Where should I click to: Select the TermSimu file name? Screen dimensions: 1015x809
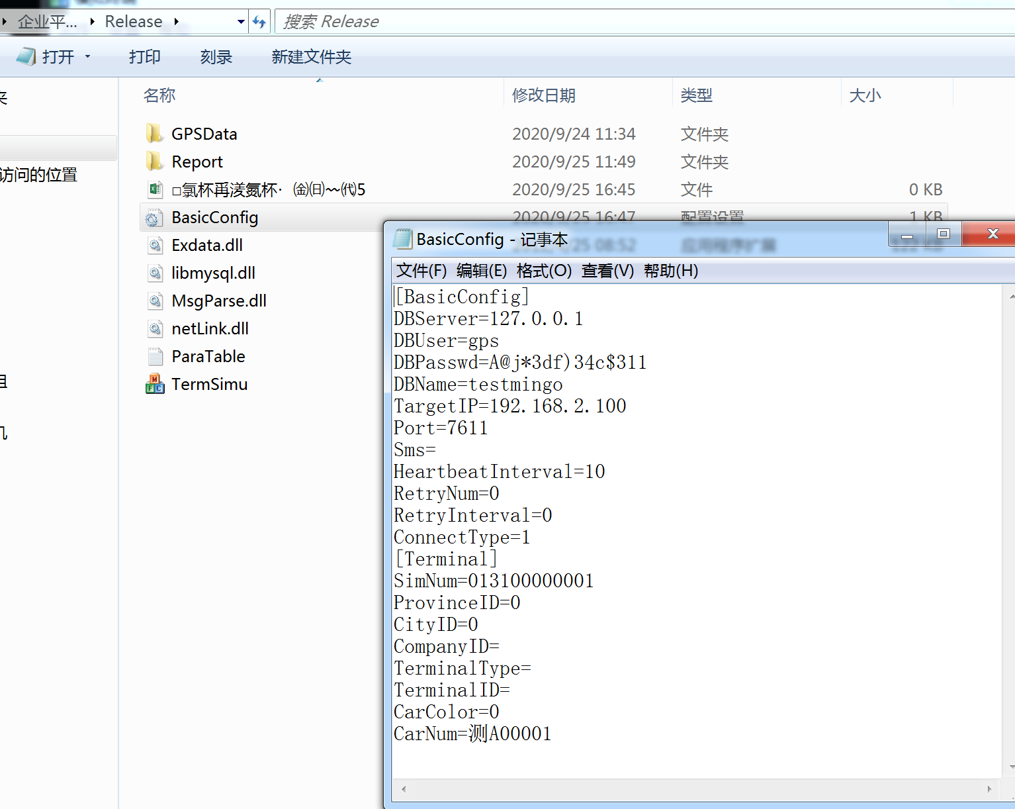tap(210, 384)
